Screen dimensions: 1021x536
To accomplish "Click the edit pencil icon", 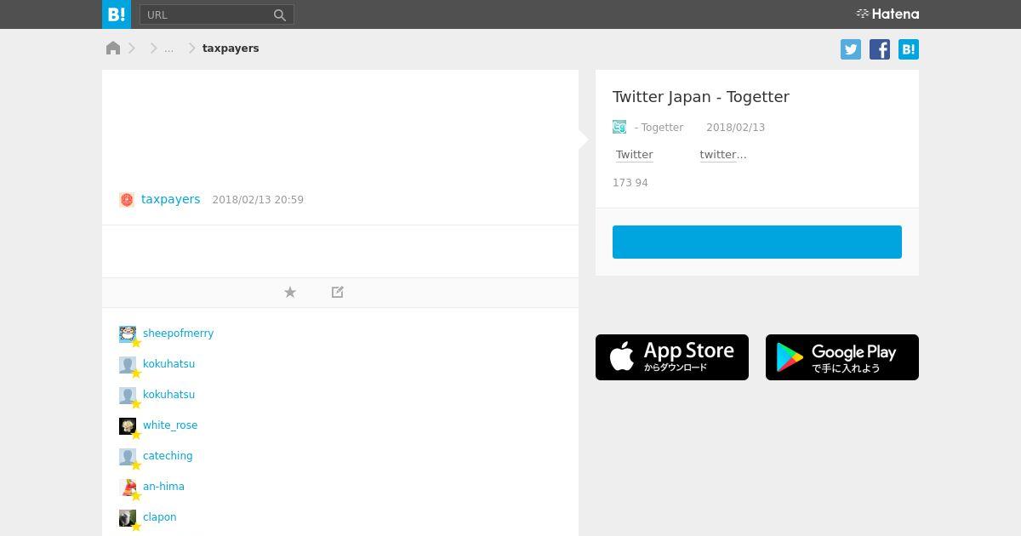I will pyautogui.click(x=338, y=292).
